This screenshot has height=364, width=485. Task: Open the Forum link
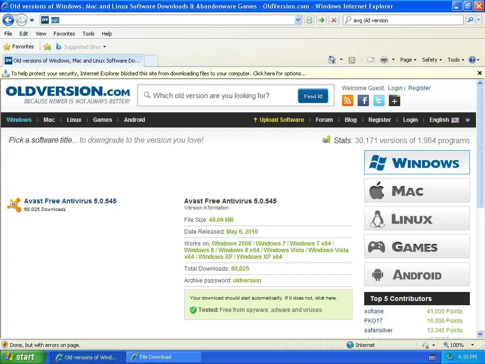coord(324,120)
